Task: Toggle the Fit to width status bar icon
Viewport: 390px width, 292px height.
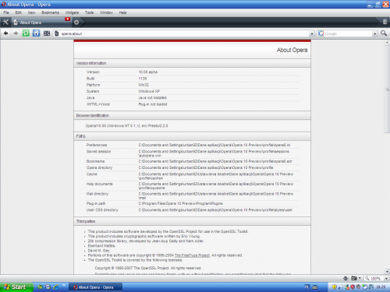Action: [x=346, y=278]
